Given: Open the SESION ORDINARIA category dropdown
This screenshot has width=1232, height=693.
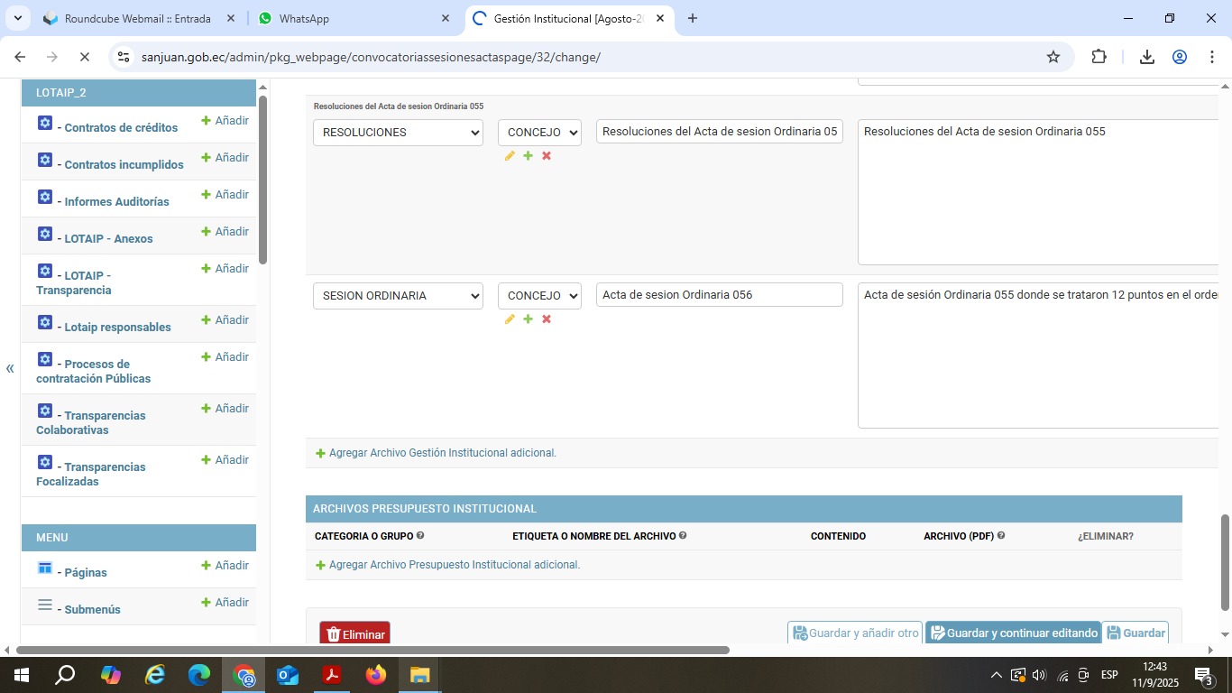Looking at the screenshot, I should tap(398, 296).
